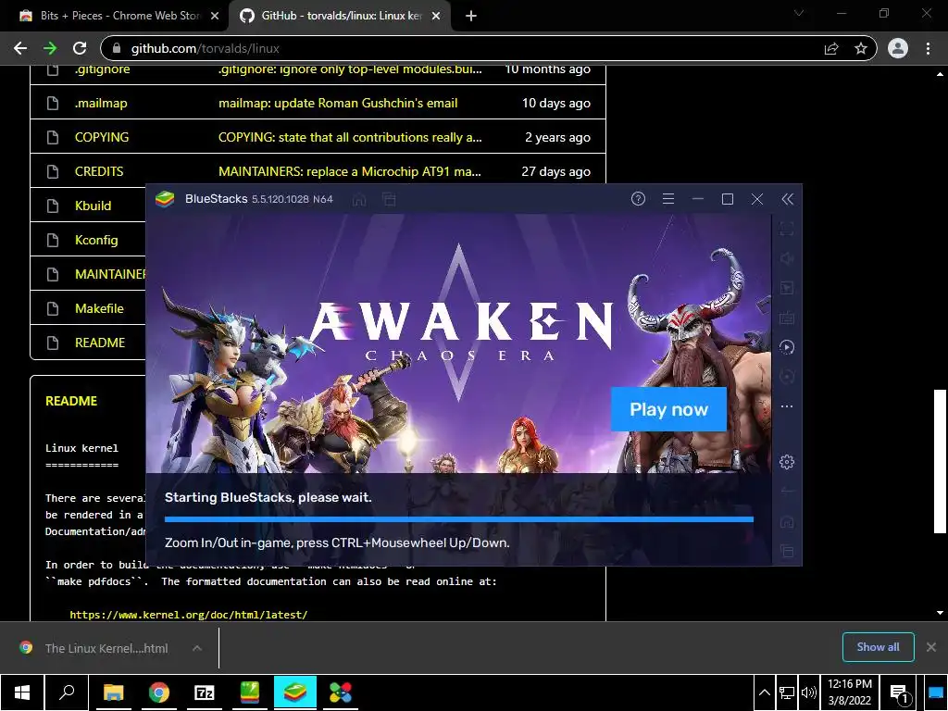Click the home icon in BlueStacks sidebar
948x711 pixels.
click(787, 521)
